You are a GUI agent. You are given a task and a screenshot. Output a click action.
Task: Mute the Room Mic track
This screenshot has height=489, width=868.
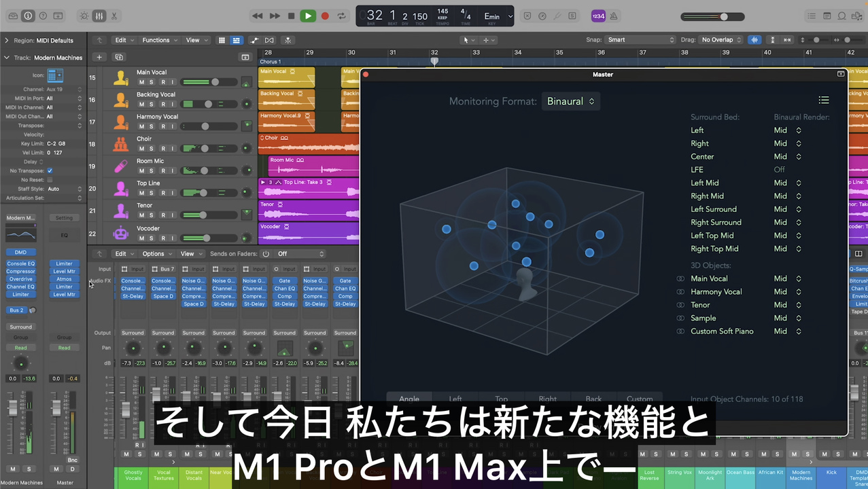point(142,170)
